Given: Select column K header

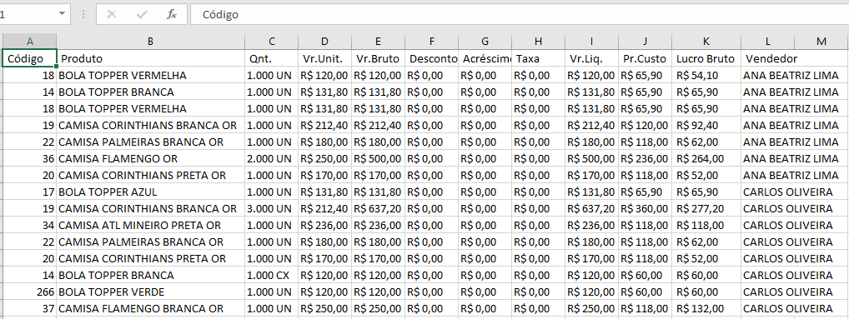Looking at the screenshot, I should [706, 41].
